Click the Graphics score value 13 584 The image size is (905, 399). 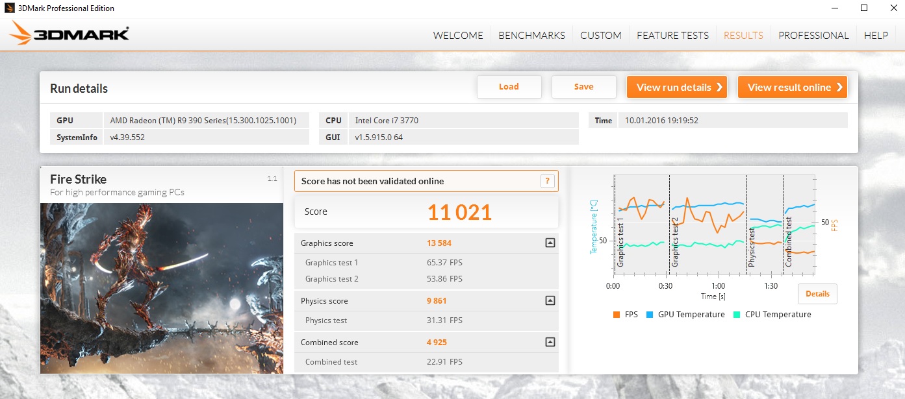439,243
